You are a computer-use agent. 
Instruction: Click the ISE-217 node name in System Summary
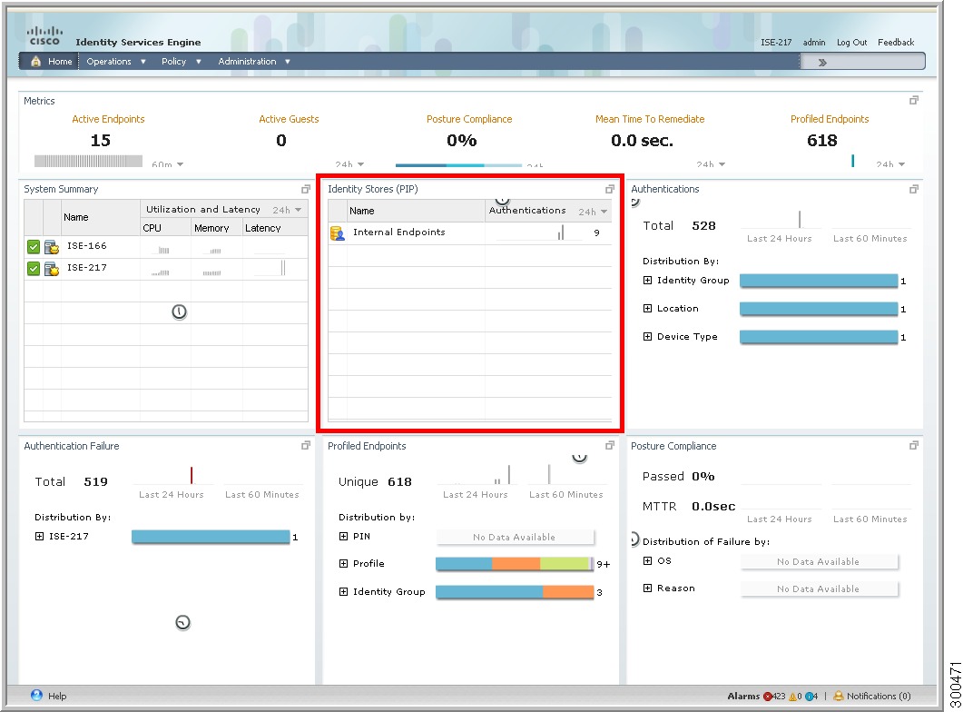[x=86, y=268]
